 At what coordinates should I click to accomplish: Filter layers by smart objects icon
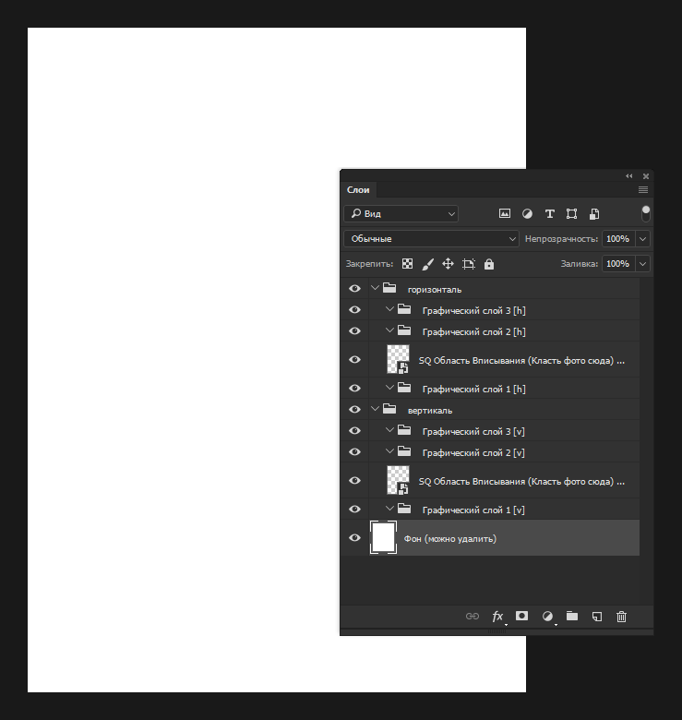[x=594, y=213]
